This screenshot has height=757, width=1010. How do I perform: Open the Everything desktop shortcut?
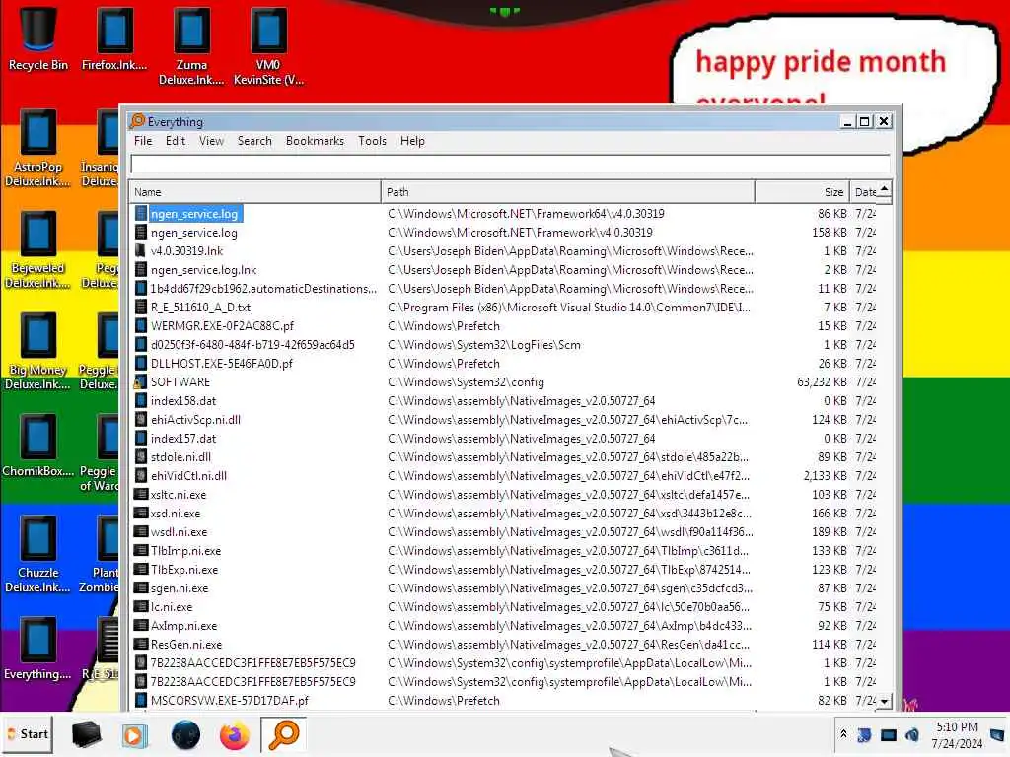(x=37, y=649)
